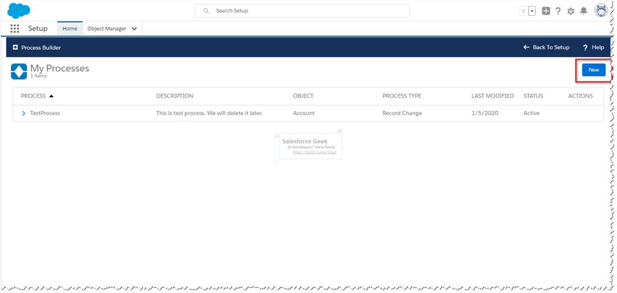Open the notifications bell
617x293 pixels.
pyautogui.click(x=583, y=11)
